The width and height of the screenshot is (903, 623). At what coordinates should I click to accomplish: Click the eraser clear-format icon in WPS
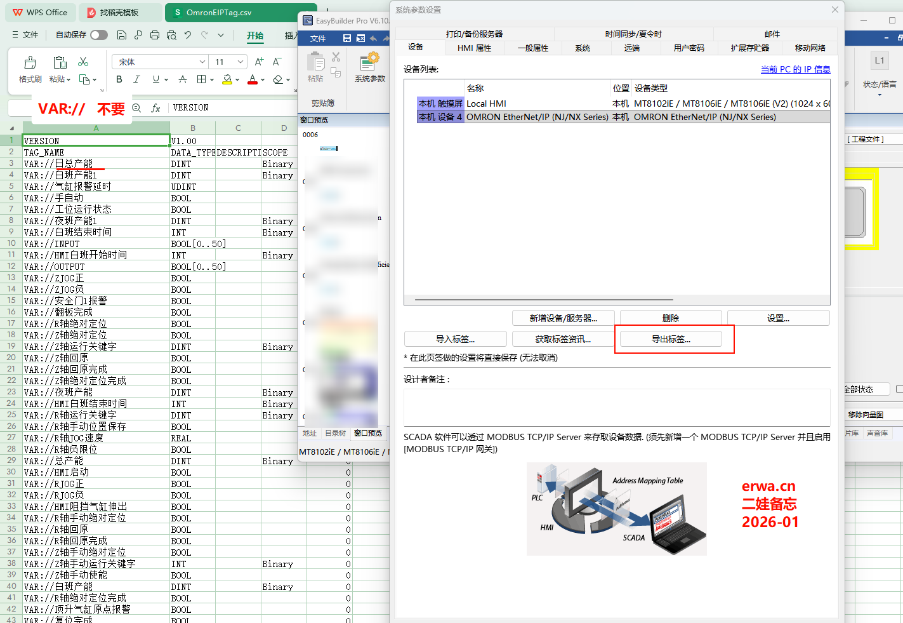(277, 79)
